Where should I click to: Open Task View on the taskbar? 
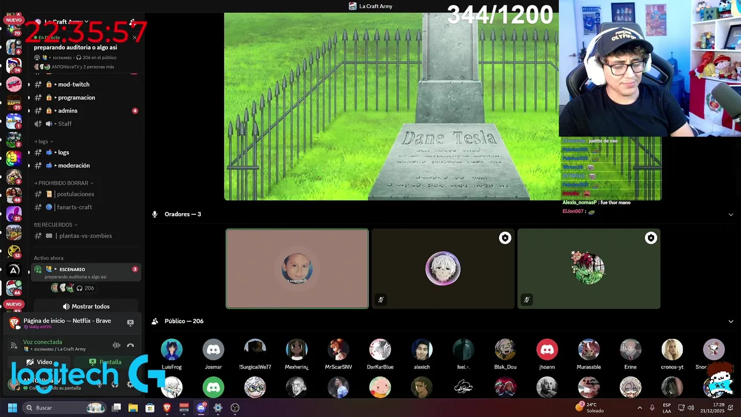point(116,408)
